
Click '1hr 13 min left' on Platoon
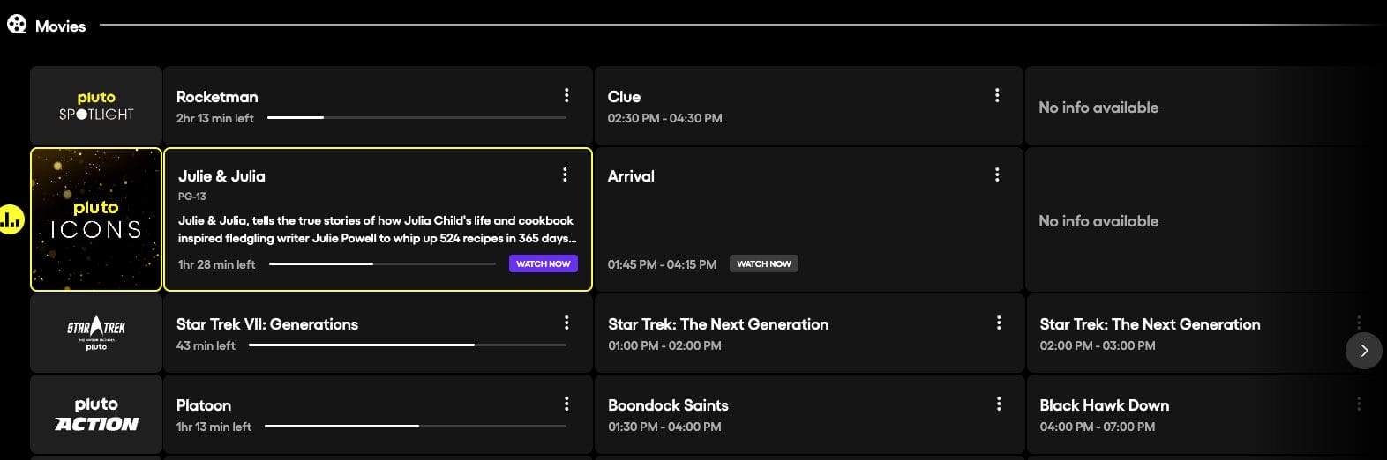[214, 427]
